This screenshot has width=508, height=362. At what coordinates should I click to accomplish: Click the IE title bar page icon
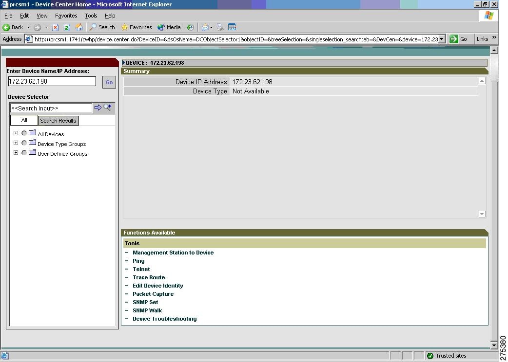click(x=4, y=4)
